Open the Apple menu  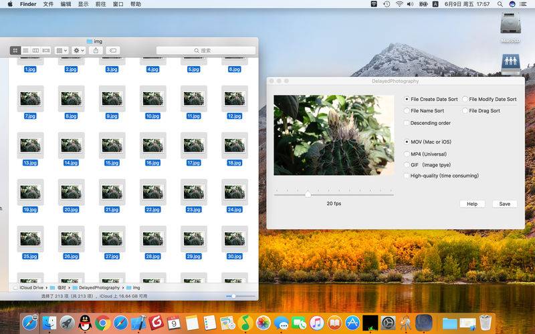[x=10, y=4]
